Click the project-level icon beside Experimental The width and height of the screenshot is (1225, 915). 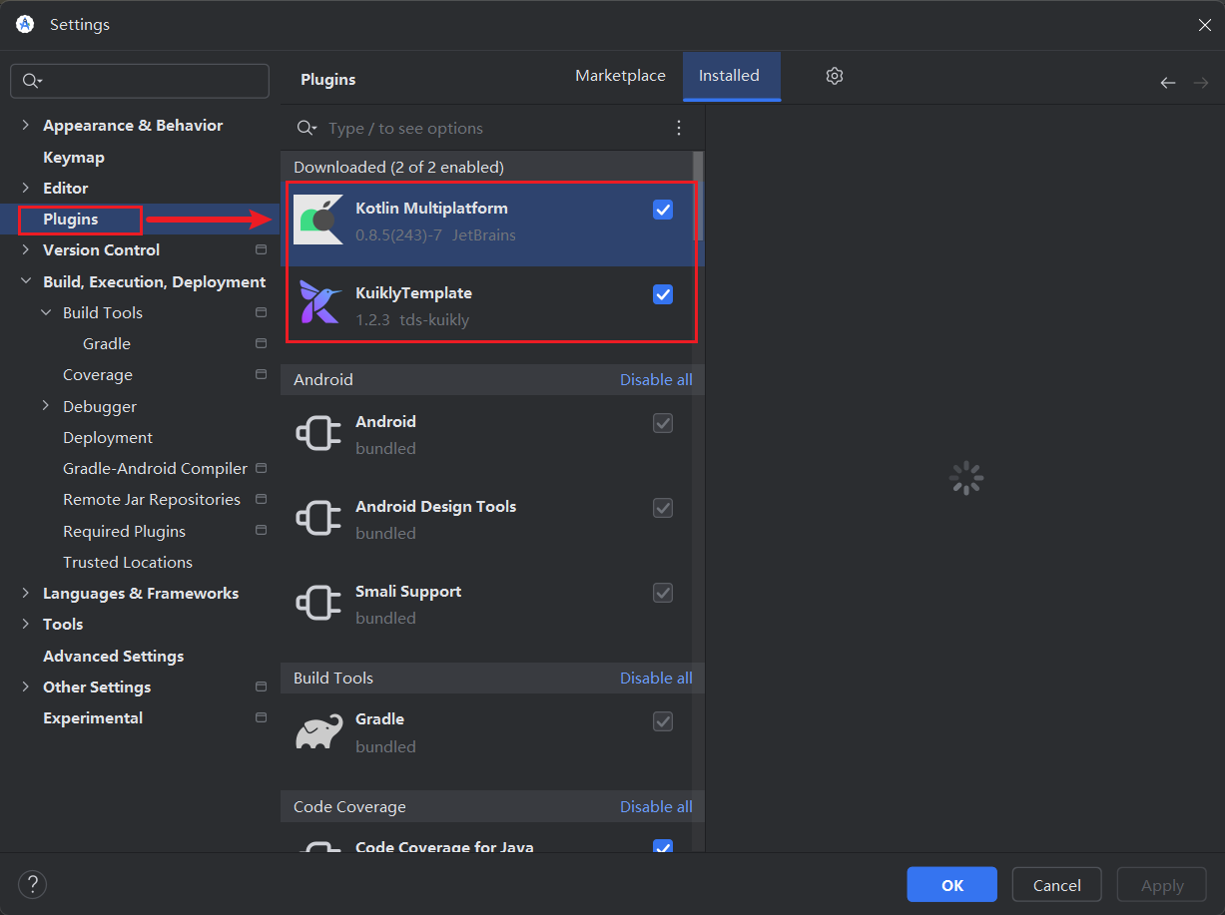(261, 717)
